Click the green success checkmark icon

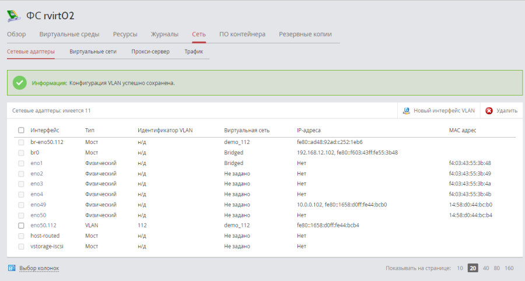[20, 83]
